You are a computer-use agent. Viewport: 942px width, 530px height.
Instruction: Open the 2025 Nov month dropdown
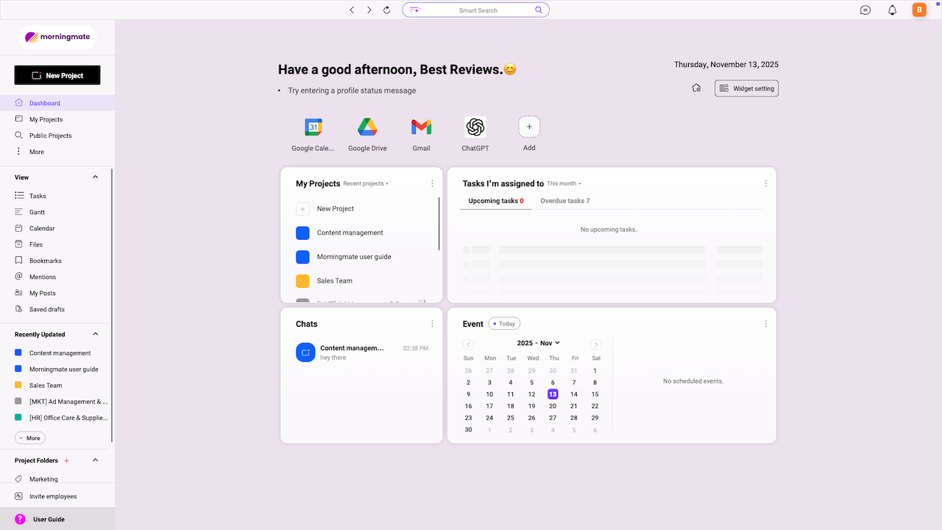coord(538,342)
